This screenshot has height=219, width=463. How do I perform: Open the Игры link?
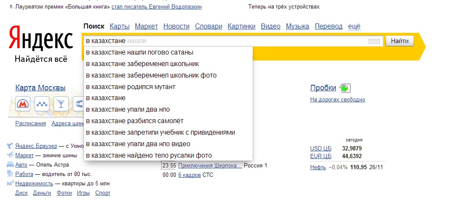point(83,193)
